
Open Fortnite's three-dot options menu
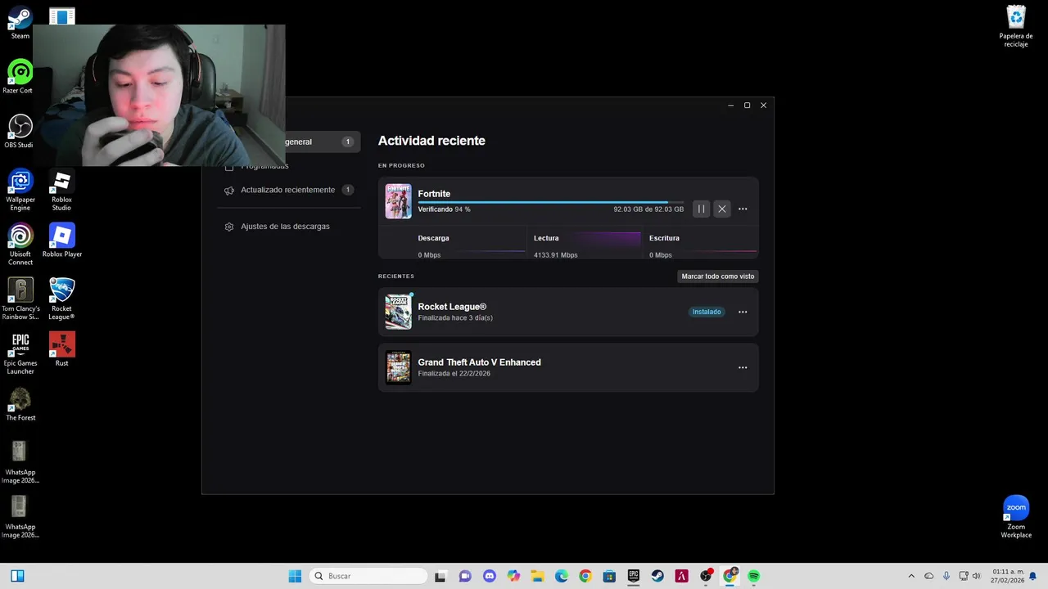pos(743,209)
